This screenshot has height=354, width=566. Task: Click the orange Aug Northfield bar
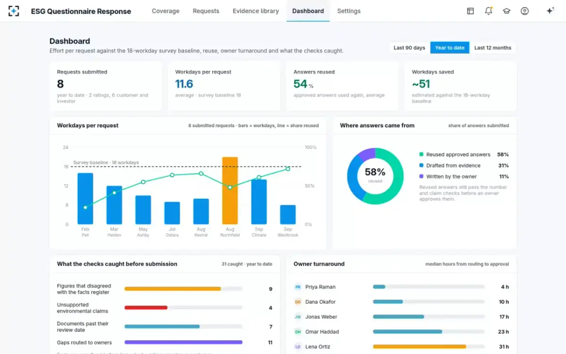point(230,191)
